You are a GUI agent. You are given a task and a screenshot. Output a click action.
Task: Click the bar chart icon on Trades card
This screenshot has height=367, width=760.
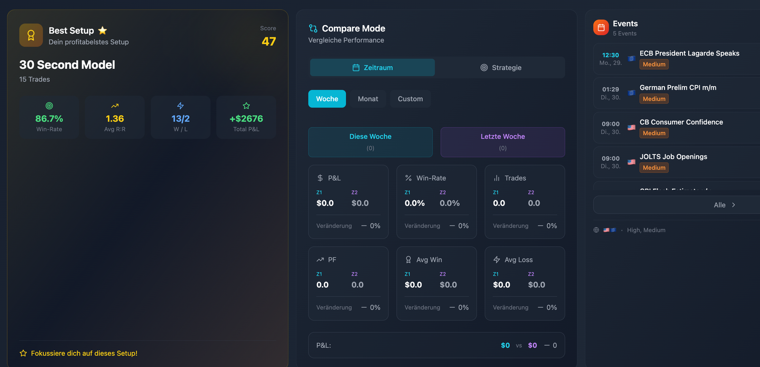coord(497,178)
